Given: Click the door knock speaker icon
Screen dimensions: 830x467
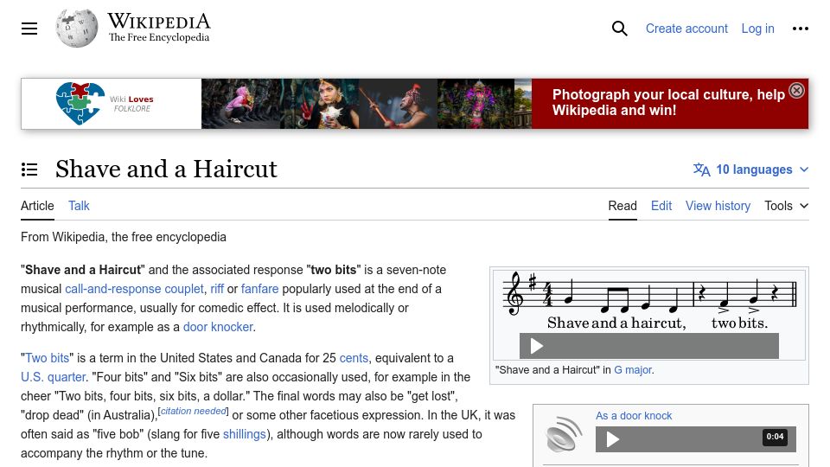Looking at the screenshot, I should click(x=563, y=434).
